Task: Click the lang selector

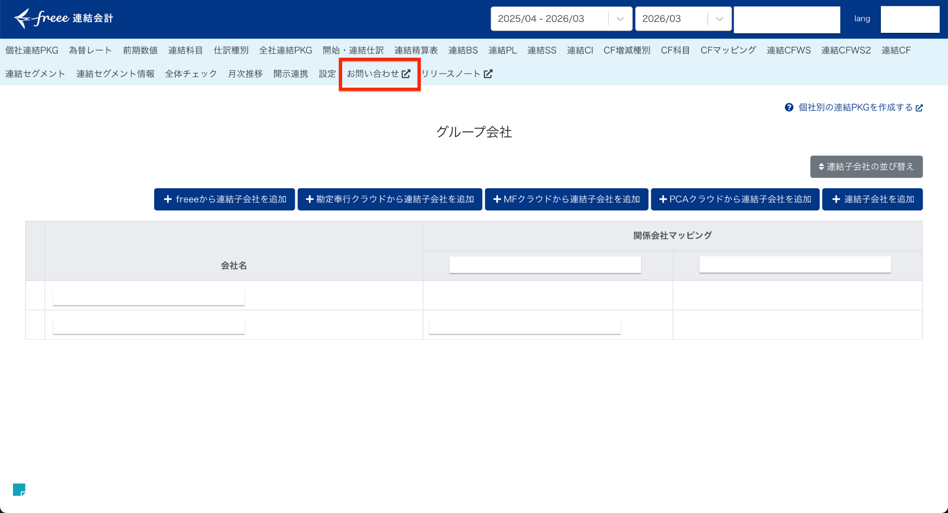Action: click(x=862, y=19)
